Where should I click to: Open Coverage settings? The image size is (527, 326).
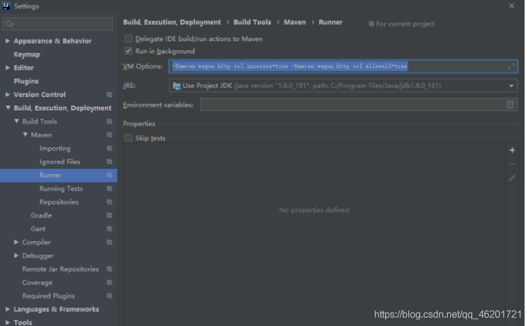[37, 283]
